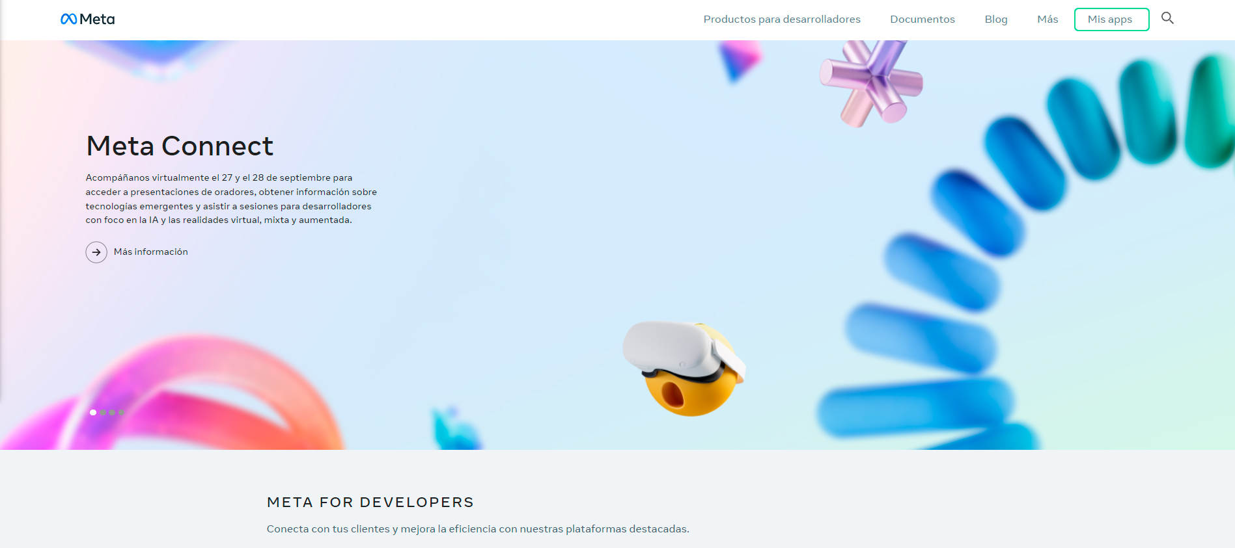Viewport: 1235px width, 548px height.
Task: Click the Meta Connect headline
Action: pos(180,146)
